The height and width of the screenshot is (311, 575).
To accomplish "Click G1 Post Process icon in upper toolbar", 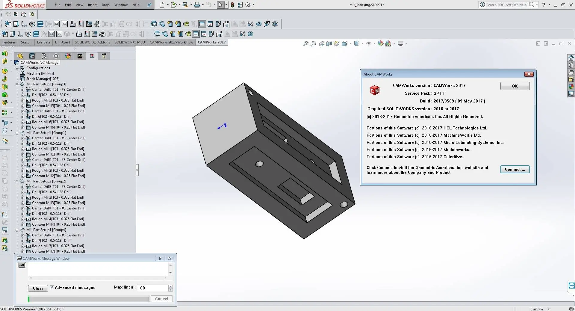I will [57, 24].
